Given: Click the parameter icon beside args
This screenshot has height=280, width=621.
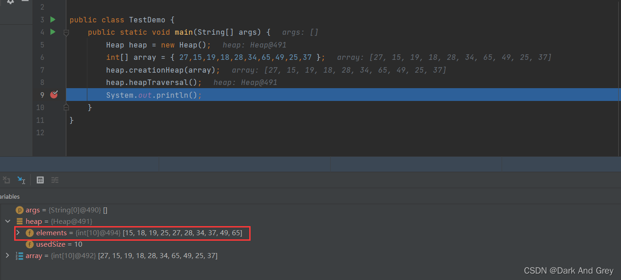Looking at the screenshot, I should 20,210.
